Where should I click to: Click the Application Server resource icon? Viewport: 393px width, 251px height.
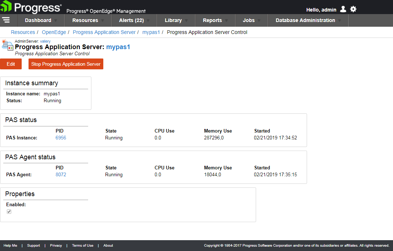[7, 46]
